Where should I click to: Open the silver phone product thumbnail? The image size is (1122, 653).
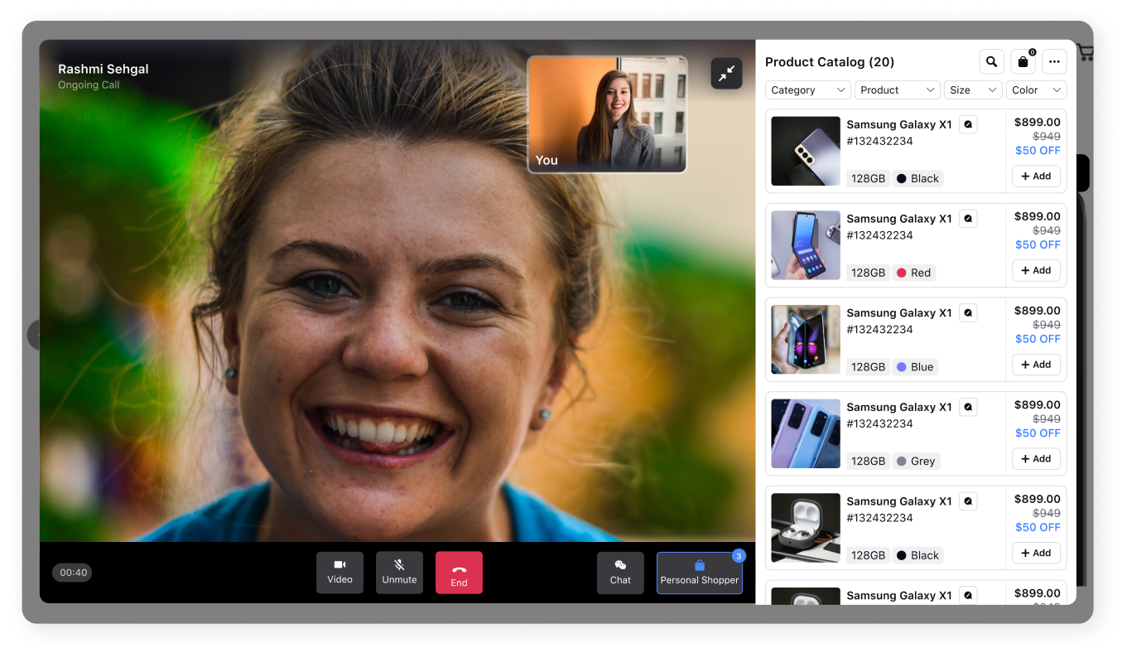(806, 151)
